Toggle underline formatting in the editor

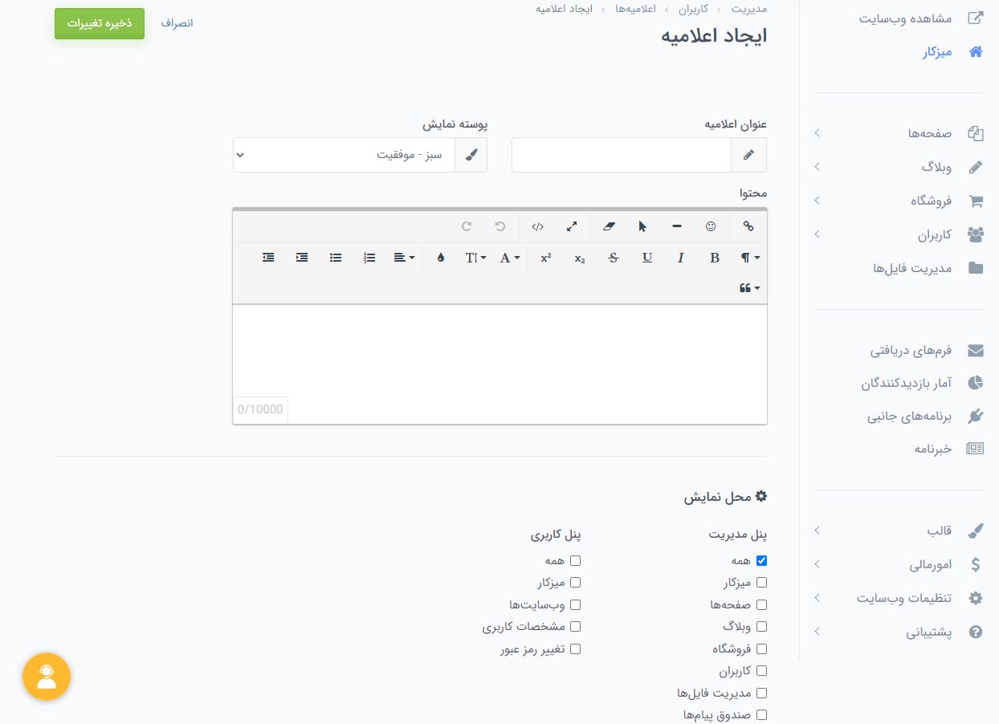pyautogui.click(x=647, y=258)
